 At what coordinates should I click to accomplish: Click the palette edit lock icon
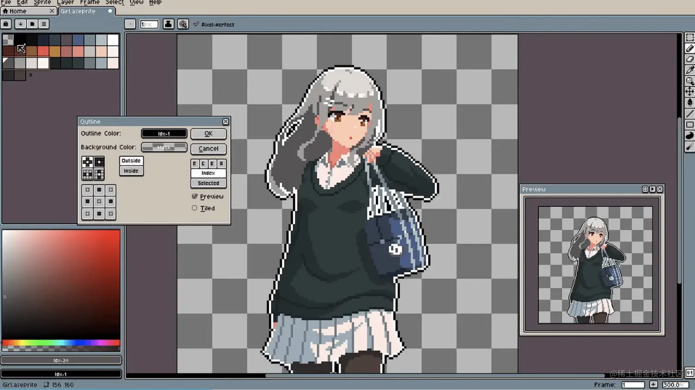pos(6,24)
